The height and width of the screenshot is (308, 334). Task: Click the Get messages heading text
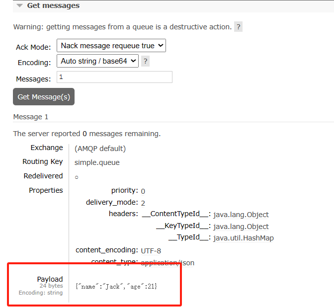(53, 5)
